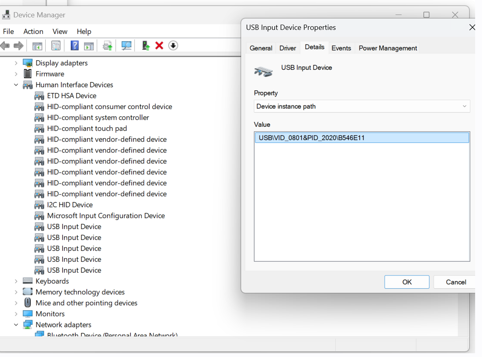Click the Properties toolbar icon
The width and height of the screenshot is (482, 357).
[x=56, y=46]
